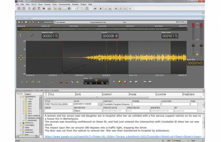This screenshot has width=221, height=142.
Task: Expand the CONTACTS folder
Action: [x=21, y=123]
